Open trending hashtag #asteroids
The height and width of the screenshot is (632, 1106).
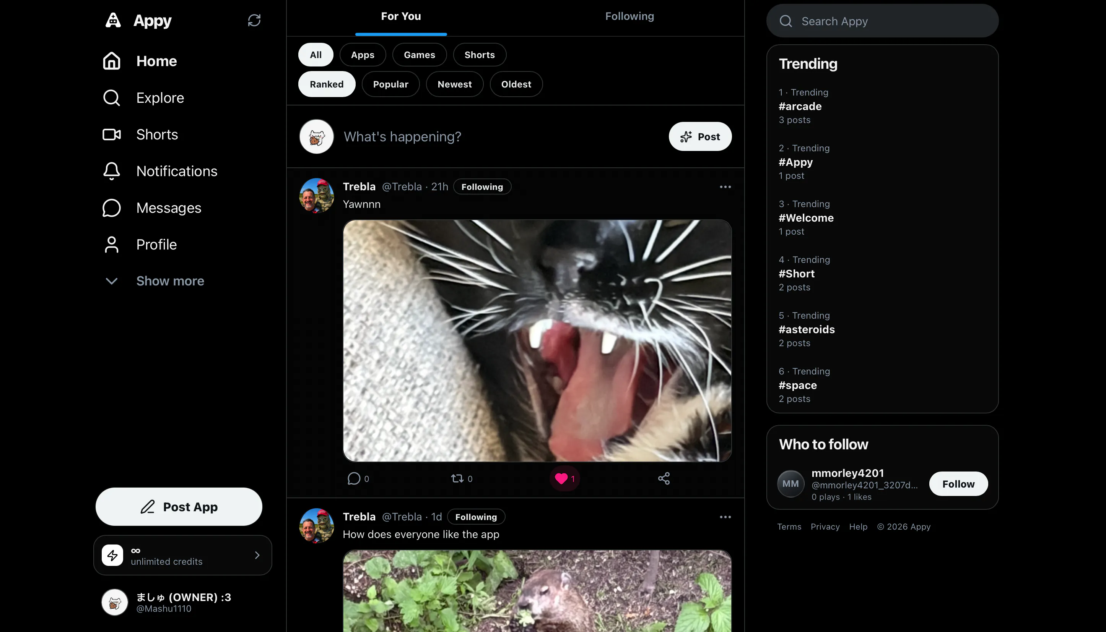coord(806,329)
